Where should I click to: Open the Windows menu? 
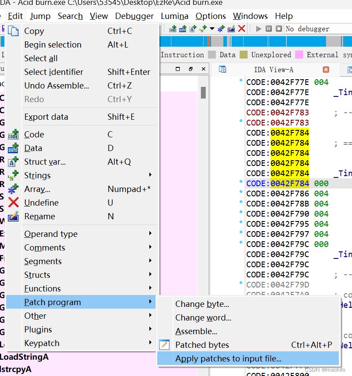251,16
